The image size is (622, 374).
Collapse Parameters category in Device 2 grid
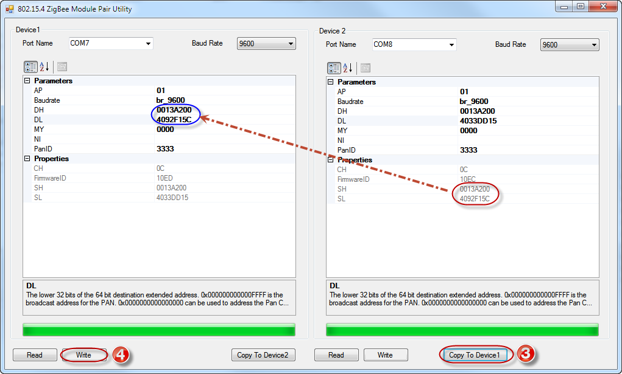(331, 81)
